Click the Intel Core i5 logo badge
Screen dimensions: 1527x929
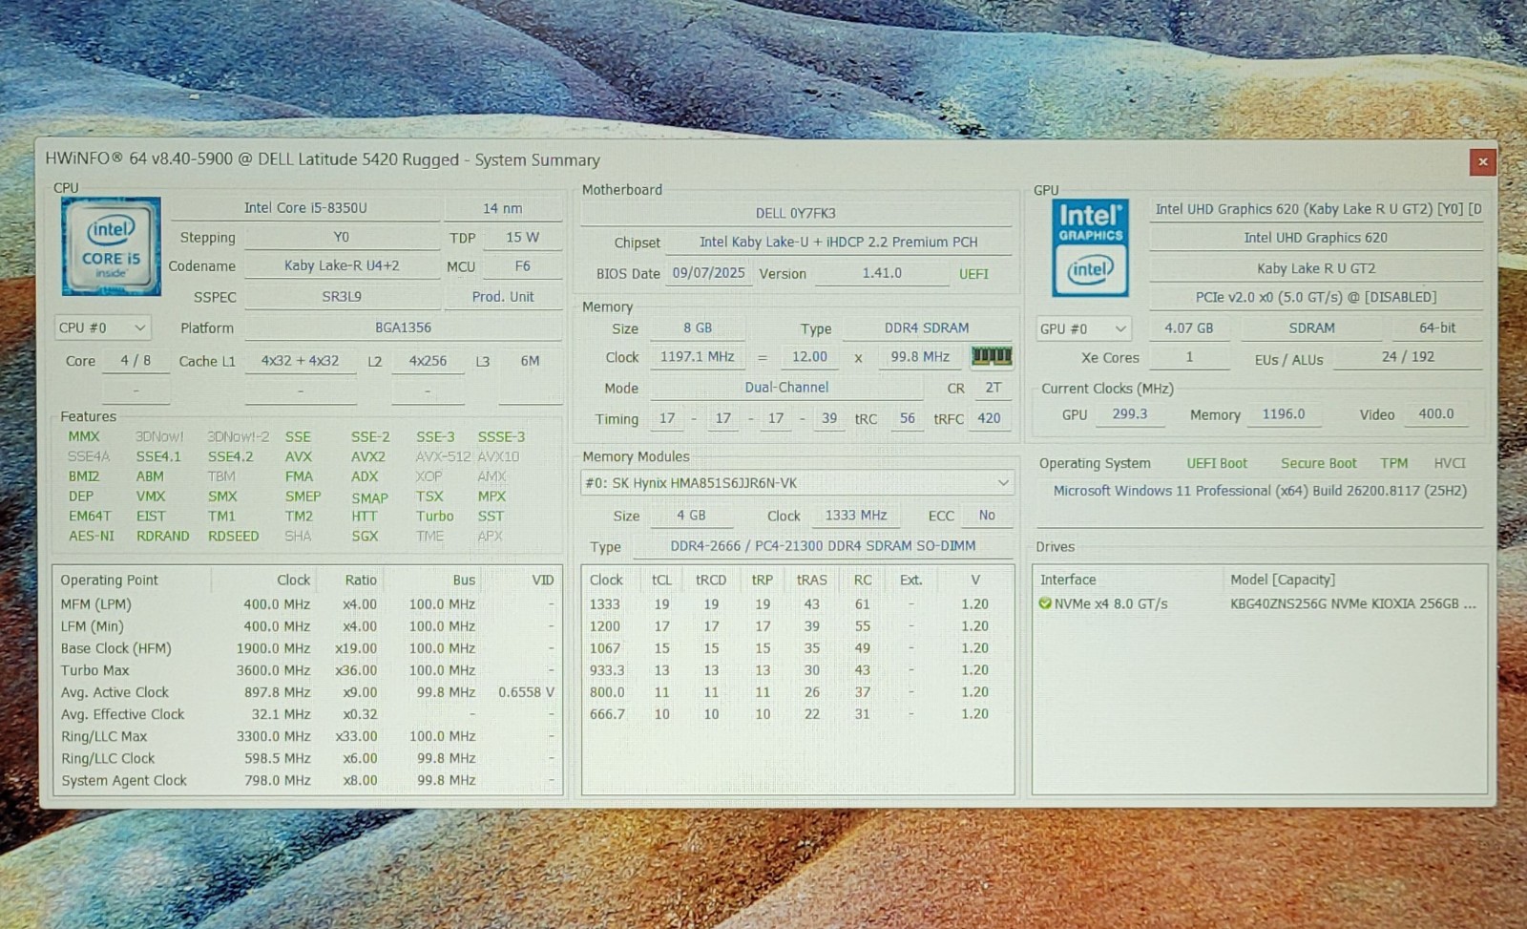(111, 246)
